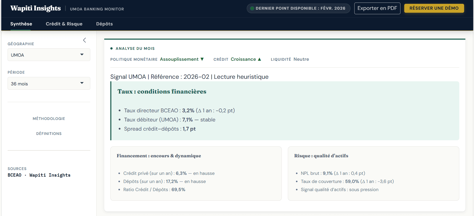Click the Taux de couverture 59,0% line
Viewport: 474px width, 216px height.
click(347, 181)
